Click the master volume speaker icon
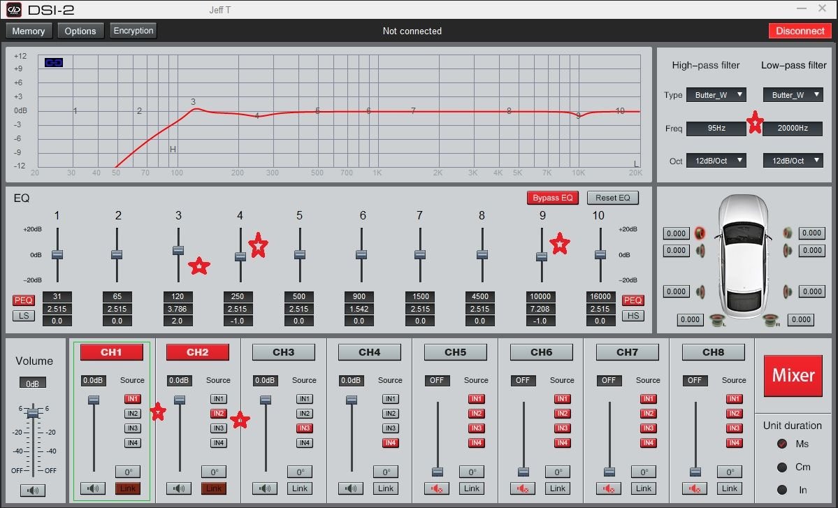Screen dimensions: 838x508 pos(32,491)
